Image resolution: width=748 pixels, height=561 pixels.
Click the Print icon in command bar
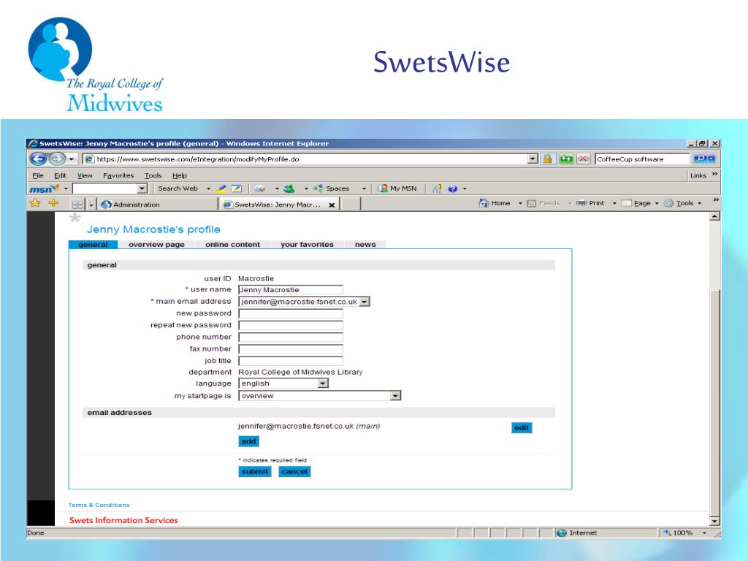[x=581, y=203]
